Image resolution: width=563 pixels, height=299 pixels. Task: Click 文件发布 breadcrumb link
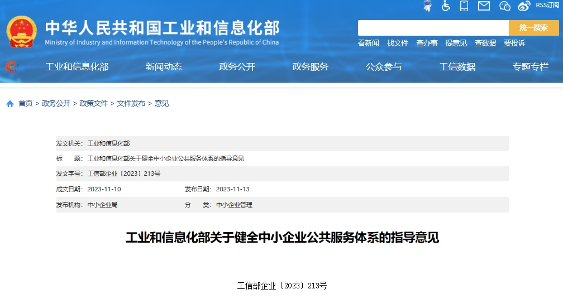tap(131, 103)
